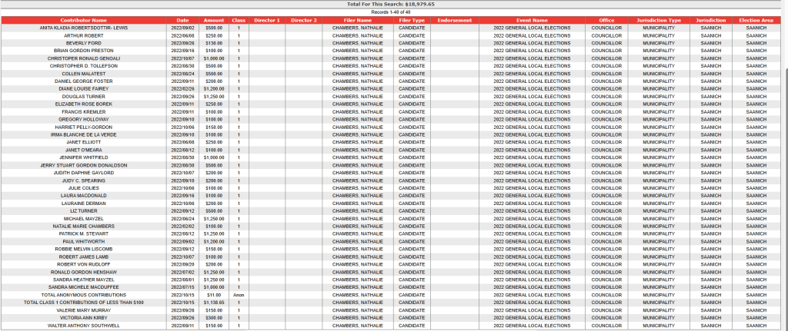Click the Anon class cell
The width and height of the screenshot is (788, 331).
pyautogui.click(x=239, y=295)
